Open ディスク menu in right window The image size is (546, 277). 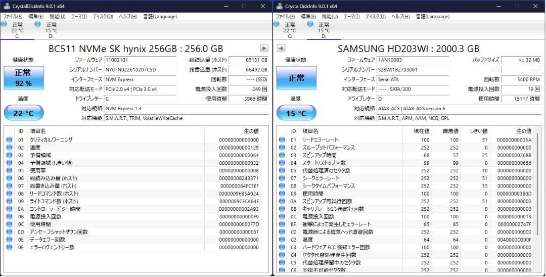click(x=375, y=16)
